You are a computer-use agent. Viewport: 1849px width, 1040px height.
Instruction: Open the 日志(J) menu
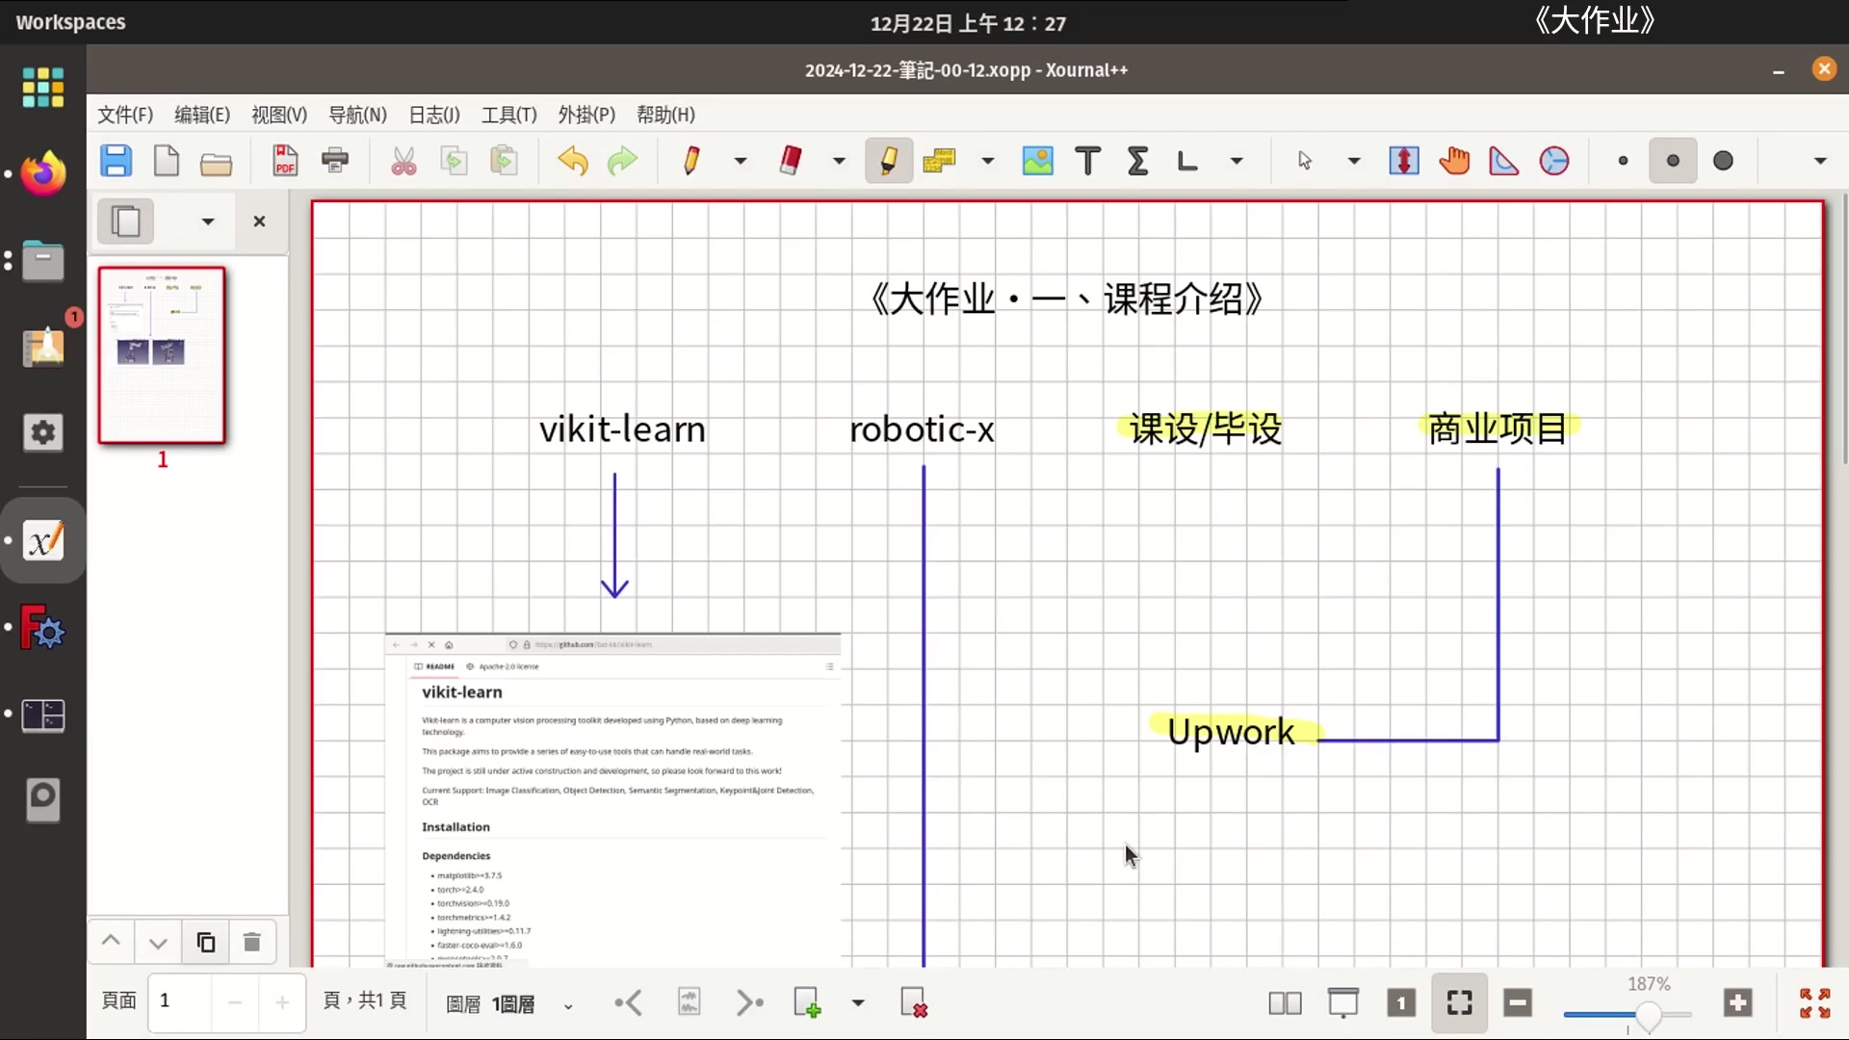433,115
